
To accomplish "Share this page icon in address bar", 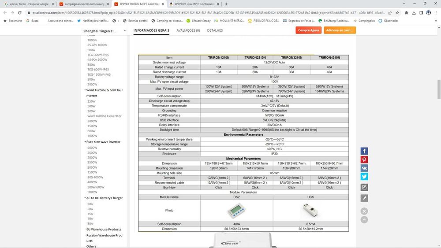I will [x=390, y=13].
